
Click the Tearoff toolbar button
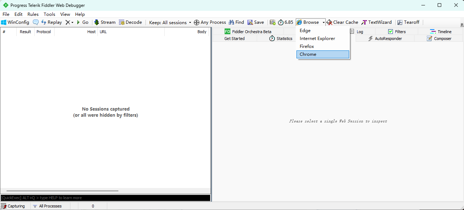pos(408,22)
